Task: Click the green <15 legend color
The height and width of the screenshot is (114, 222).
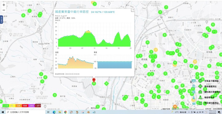Action: tap(6, 106)
